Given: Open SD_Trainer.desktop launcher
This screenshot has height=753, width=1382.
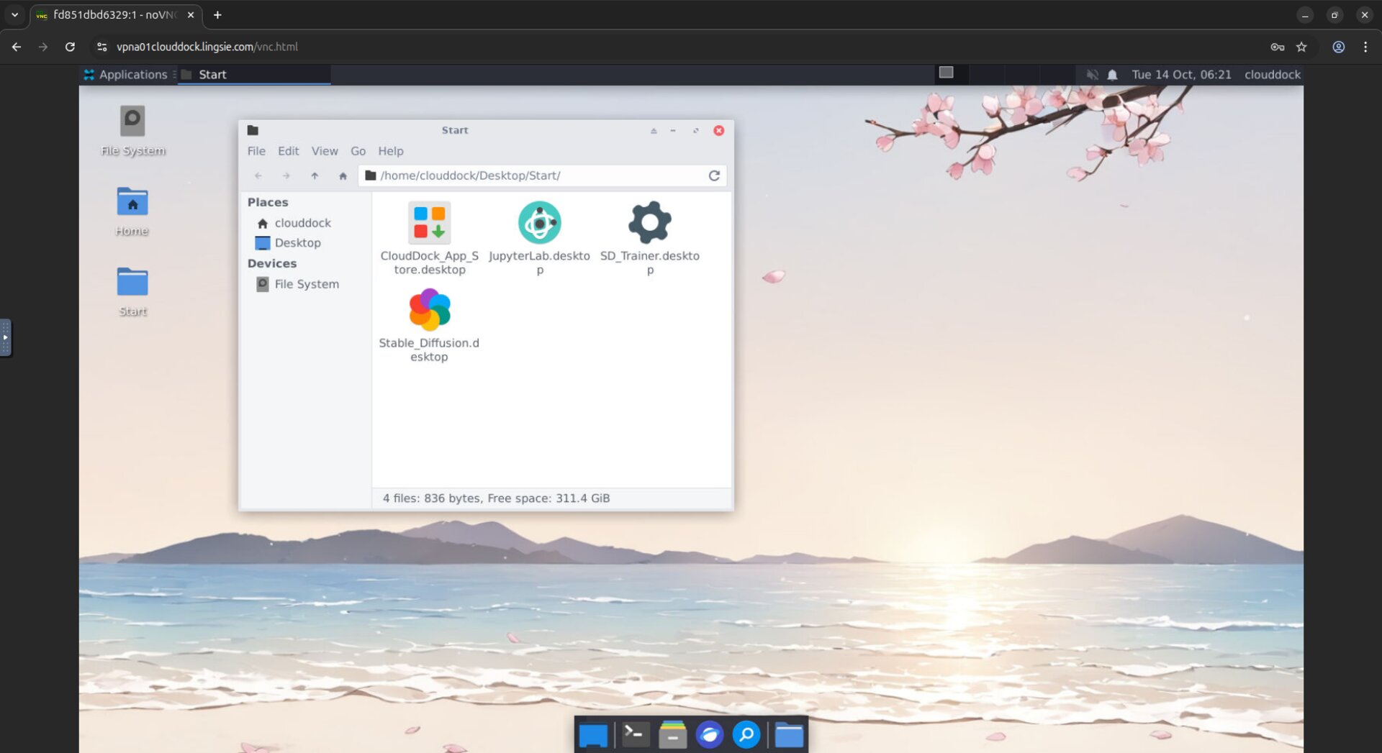Looking at the screenshot, I should [649, 223].
